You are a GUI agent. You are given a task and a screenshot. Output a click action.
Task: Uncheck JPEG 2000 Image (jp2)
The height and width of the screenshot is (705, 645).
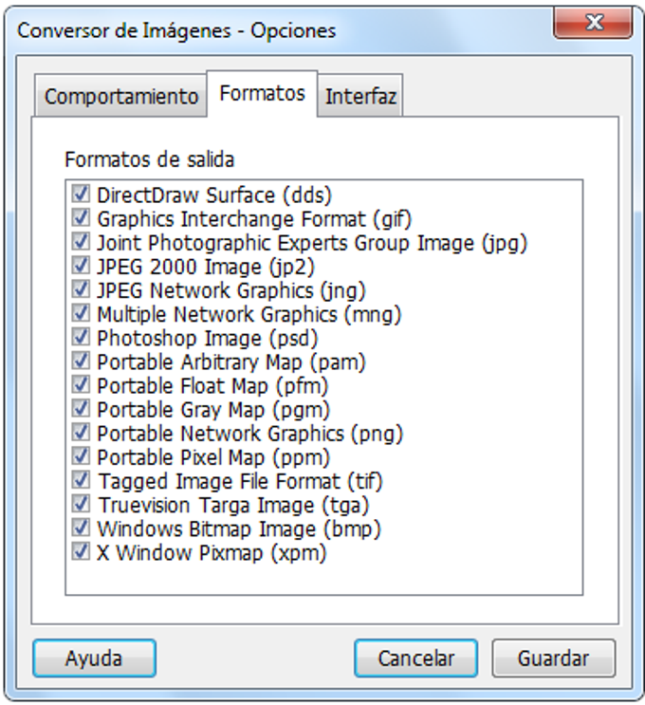(81, 267)
